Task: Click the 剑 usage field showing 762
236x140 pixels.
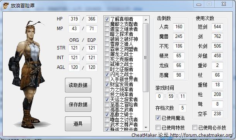Action: point(217,36)
